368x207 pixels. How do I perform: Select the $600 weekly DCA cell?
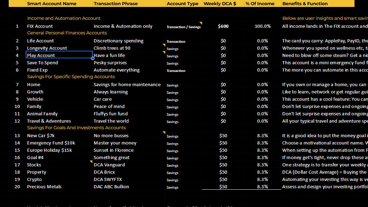(x=223, y=26)
